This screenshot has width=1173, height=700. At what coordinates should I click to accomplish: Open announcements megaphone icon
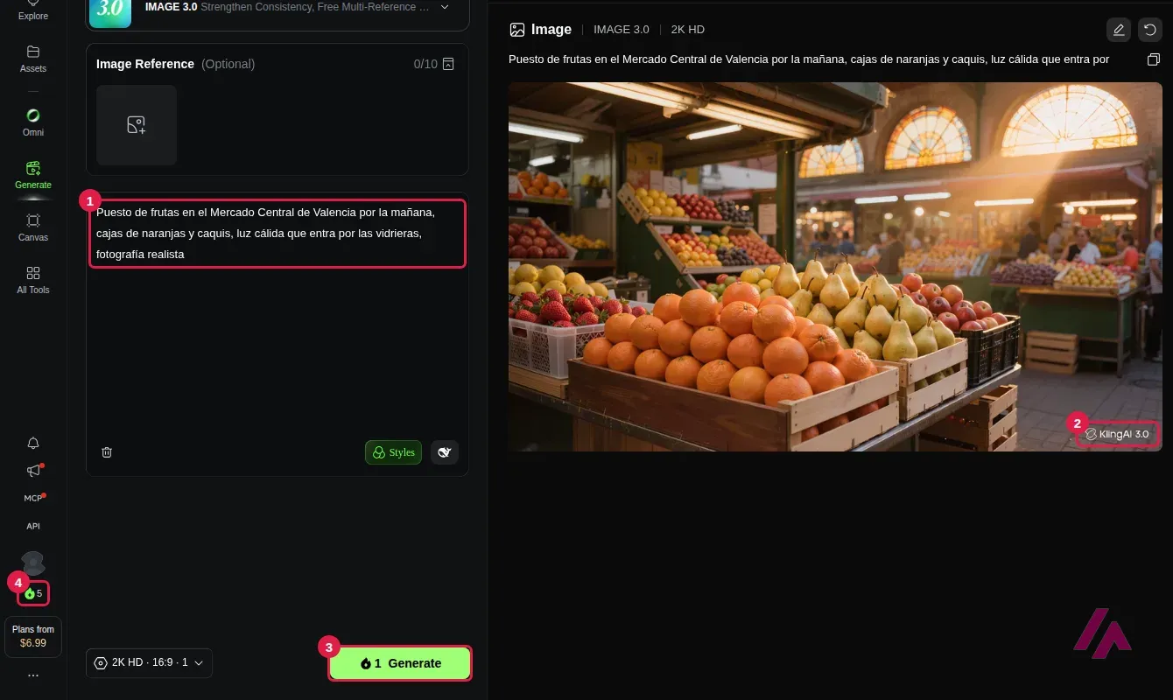[33, 471]
